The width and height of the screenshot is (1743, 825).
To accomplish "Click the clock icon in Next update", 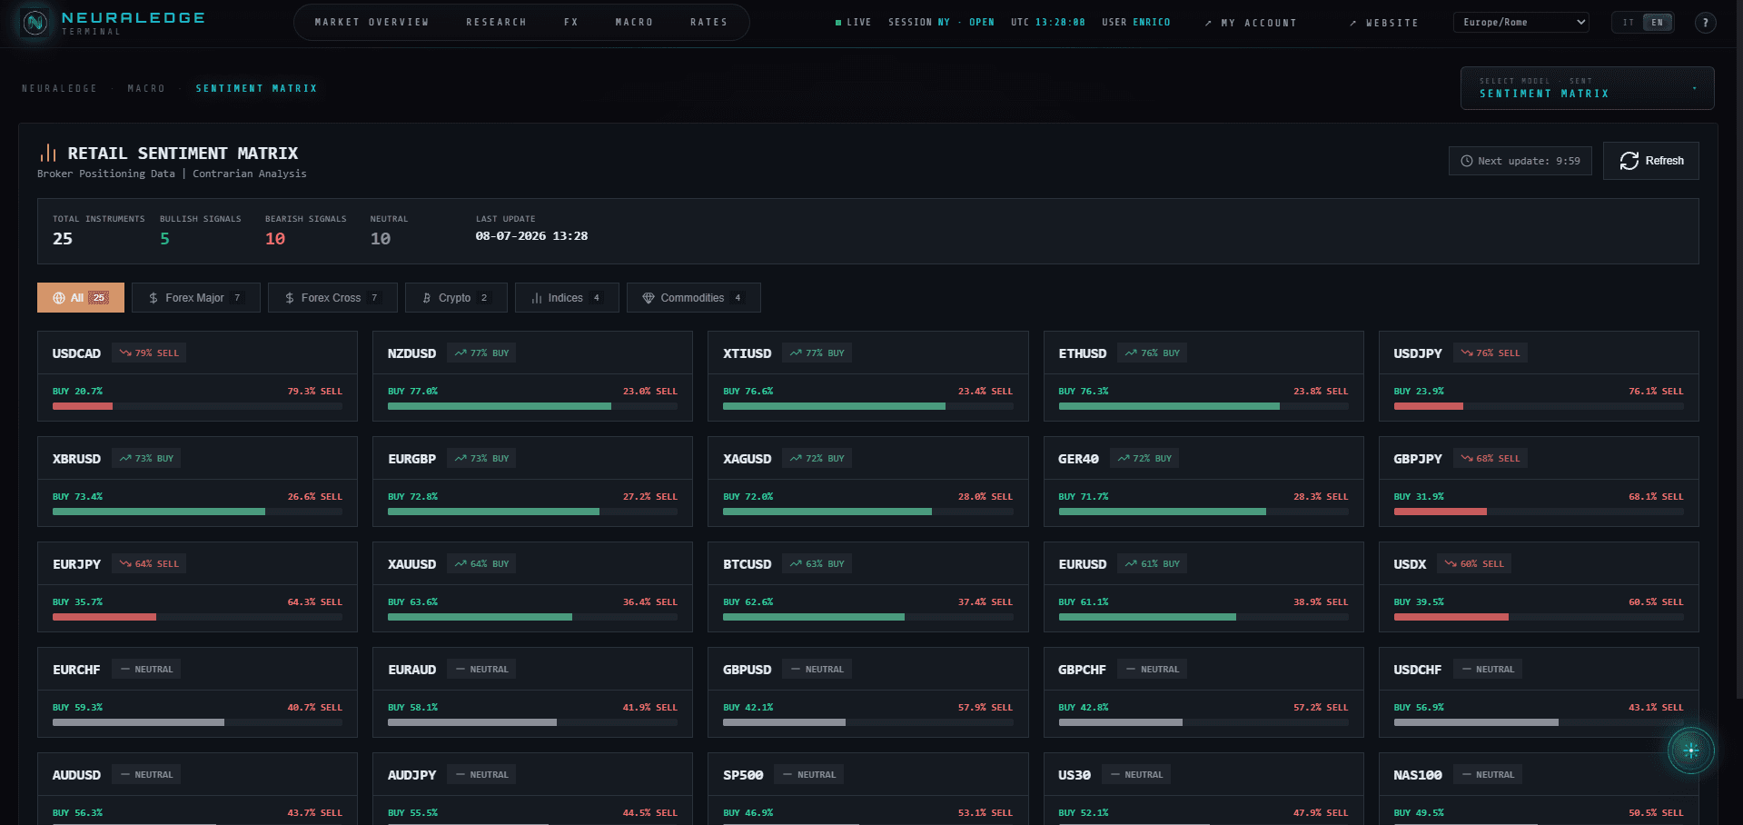I will [1466, 161].
